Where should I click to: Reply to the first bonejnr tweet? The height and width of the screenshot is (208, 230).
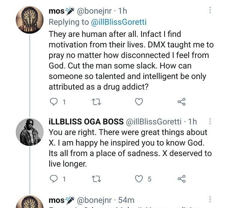pyautogui.click(x=53, y=102)
